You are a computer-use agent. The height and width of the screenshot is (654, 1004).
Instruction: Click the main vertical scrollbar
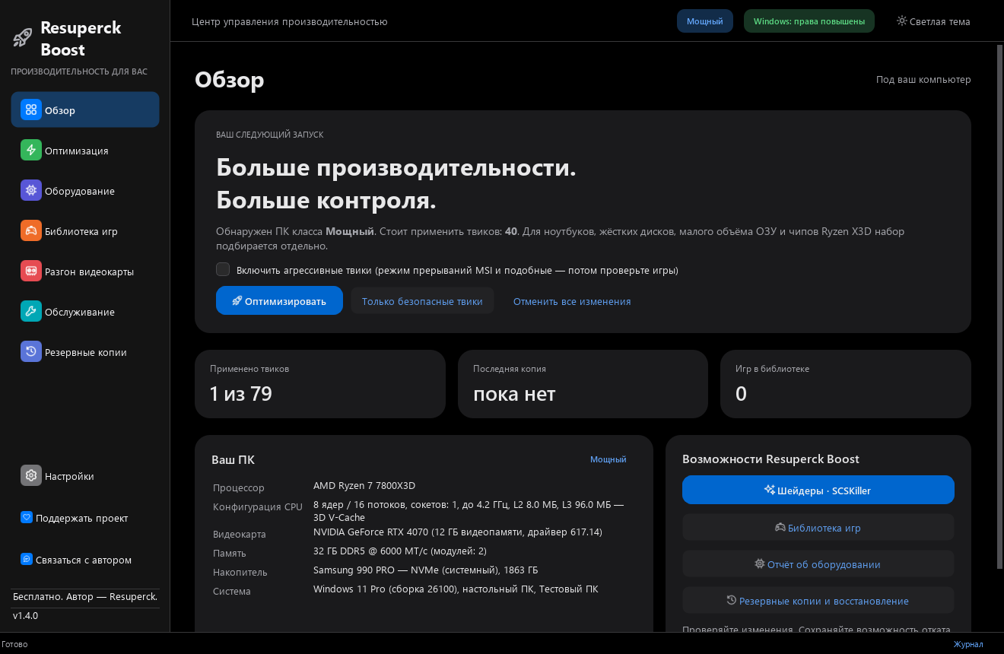(1000, 306)
